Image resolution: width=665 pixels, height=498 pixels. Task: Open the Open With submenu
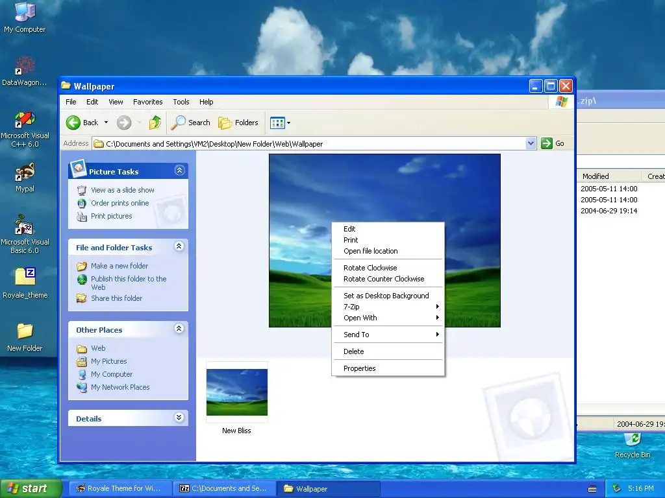click(x=388, y=318)
